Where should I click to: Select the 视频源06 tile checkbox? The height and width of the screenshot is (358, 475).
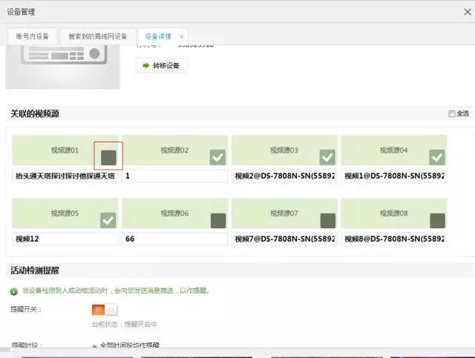pyautogui.click(x=217, y=220)
